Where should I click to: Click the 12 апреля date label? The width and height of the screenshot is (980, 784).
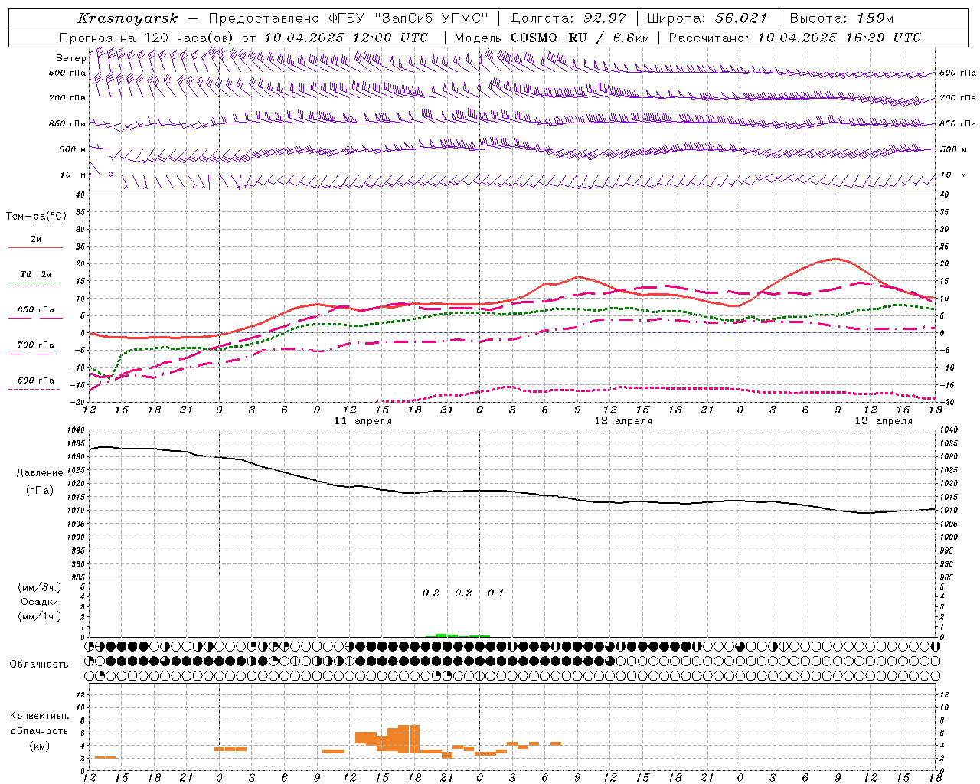(x=624, y=421)
